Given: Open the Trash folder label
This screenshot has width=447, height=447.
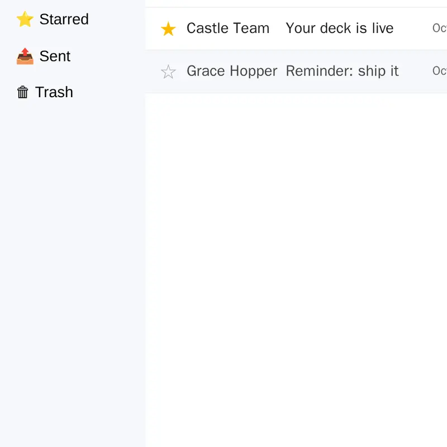Looking at the screenshot, I should pos(54,92).
